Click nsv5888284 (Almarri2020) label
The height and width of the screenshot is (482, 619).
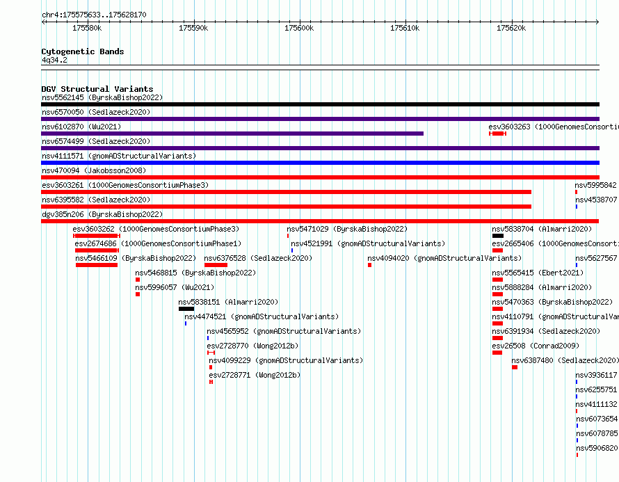point(542,287)
